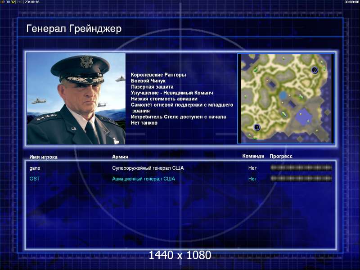Click the 'Прогресс' column header
The image size is (360, 270).
point(281,156)
